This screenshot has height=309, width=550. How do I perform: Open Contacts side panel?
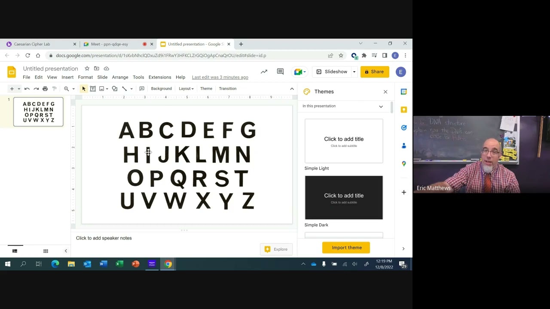pyautogui.click(x=403, y=146)
